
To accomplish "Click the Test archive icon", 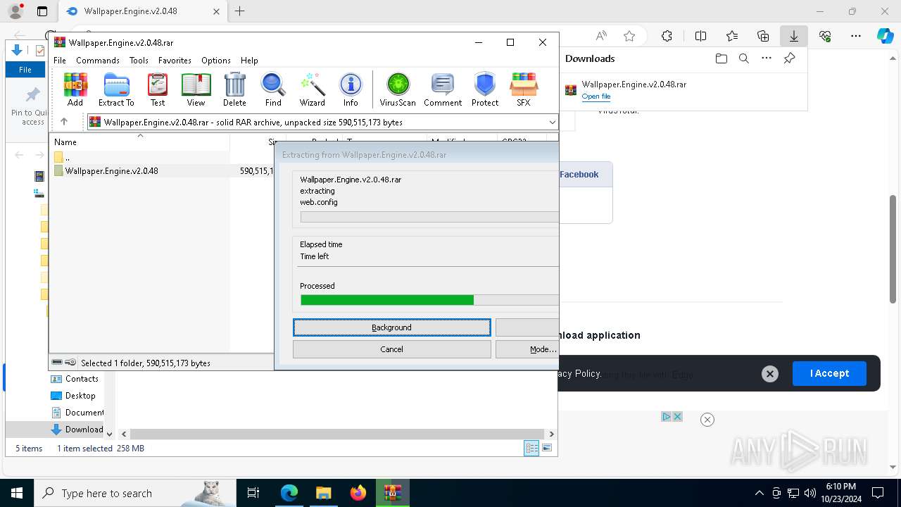I will pyautogui.click(x=158, y=89).
